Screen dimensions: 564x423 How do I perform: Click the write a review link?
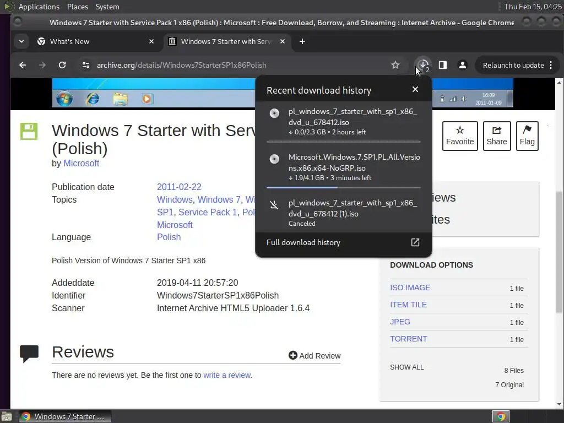(x=227, y=375)
